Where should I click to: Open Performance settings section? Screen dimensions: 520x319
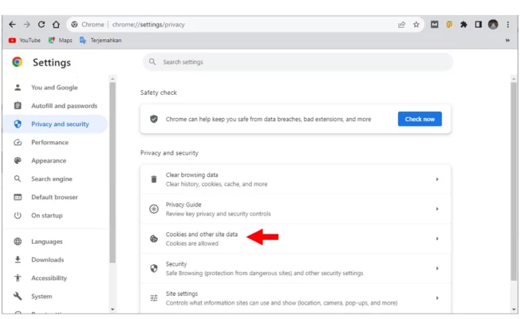click(56, 142)
